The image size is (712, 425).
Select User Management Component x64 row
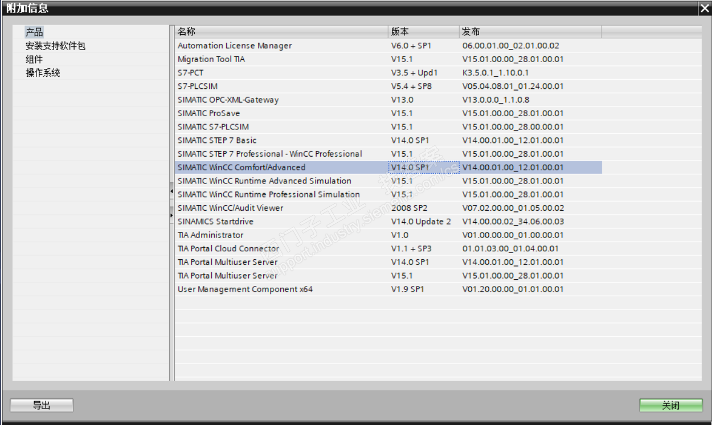(x=388, y=289)
